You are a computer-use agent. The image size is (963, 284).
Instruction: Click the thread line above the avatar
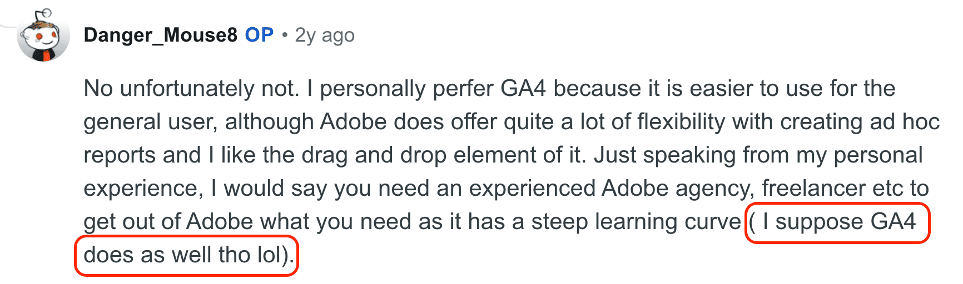(x=8, y=25)
